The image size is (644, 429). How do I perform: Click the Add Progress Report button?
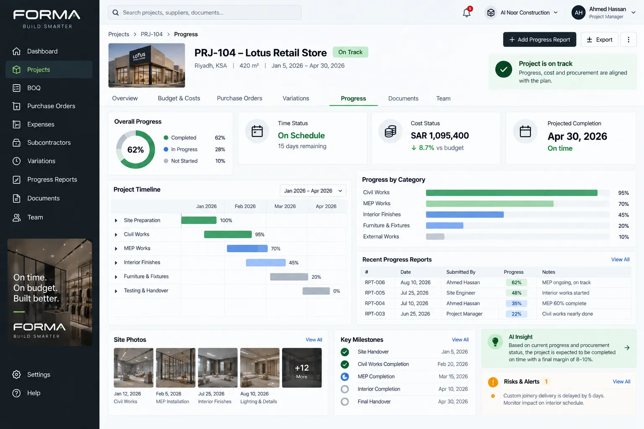click(540, 39)
